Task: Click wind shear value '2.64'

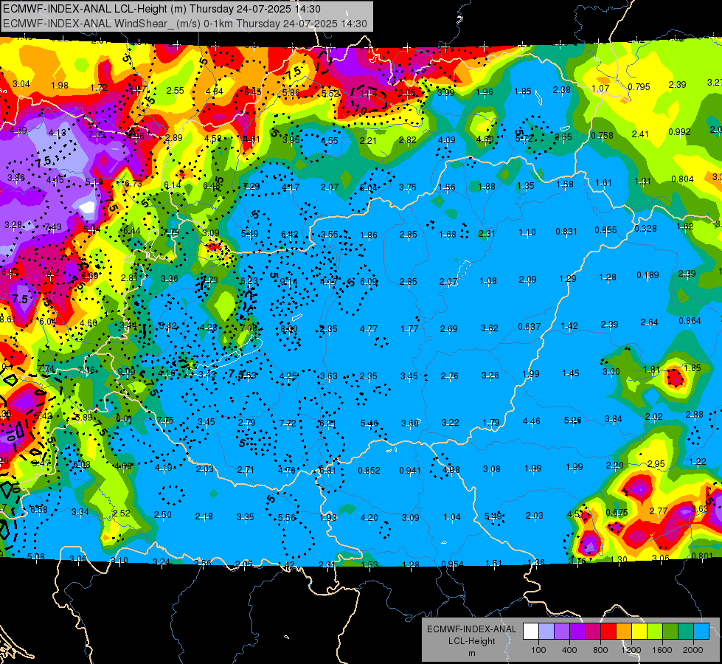Action: coord(649,322)
